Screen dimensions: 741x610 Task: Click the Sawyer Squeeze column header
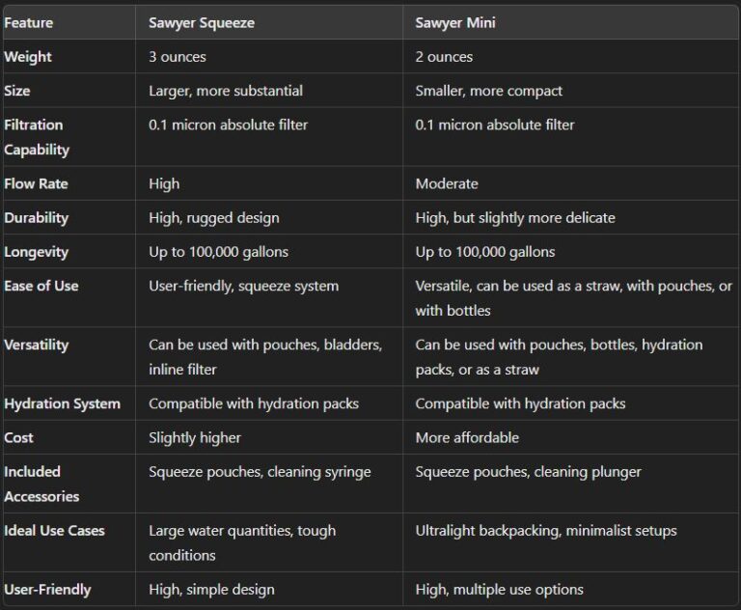pos(201,22)
